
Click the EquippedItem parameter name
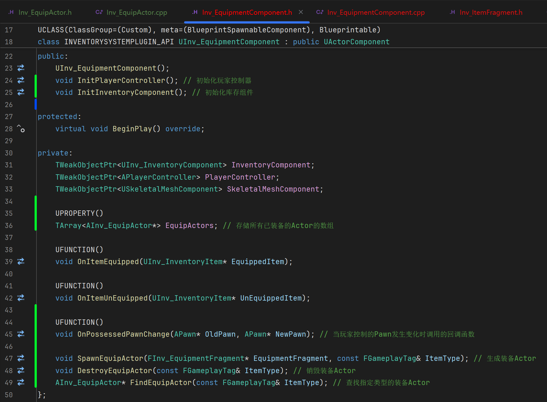(x=258, y=262)
